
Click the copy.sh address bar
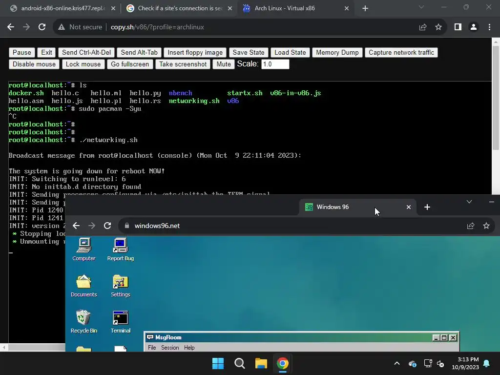pyautogui.click(x=249, y=27)
